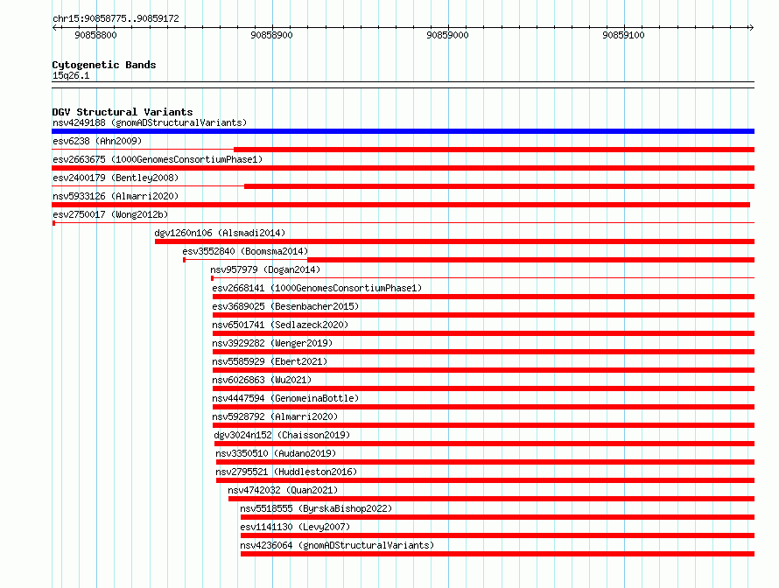Click the blue nsv4249188 variant bar
This screenshot has height=588, width=779.
pos(403,131)
